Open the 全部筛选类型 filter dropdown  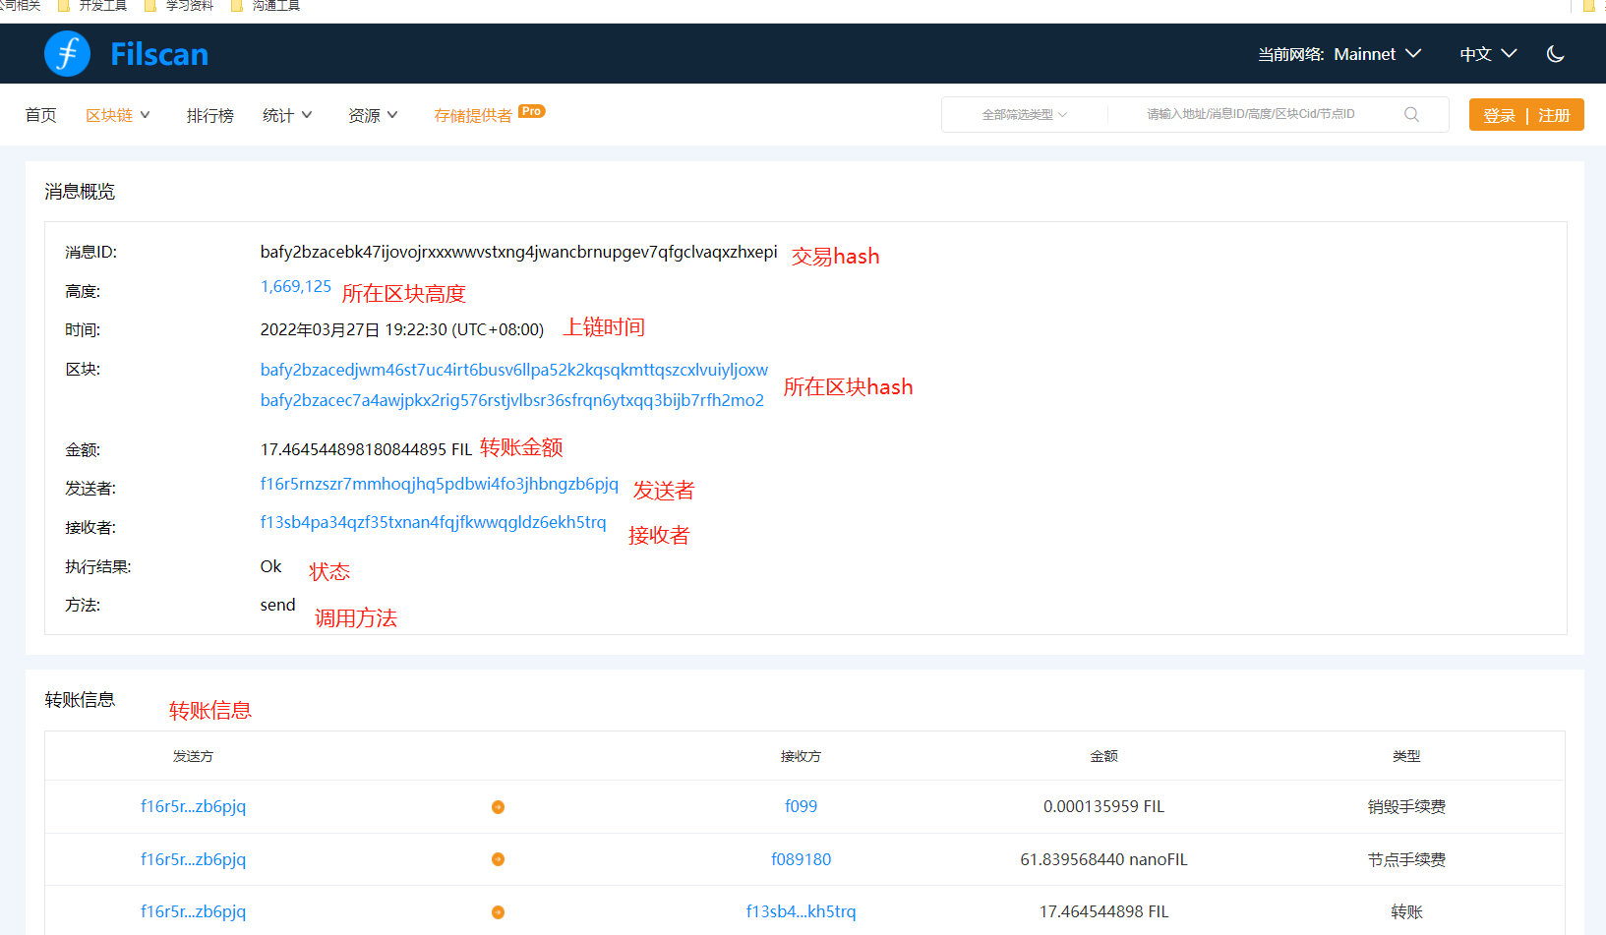[1023, 114]
